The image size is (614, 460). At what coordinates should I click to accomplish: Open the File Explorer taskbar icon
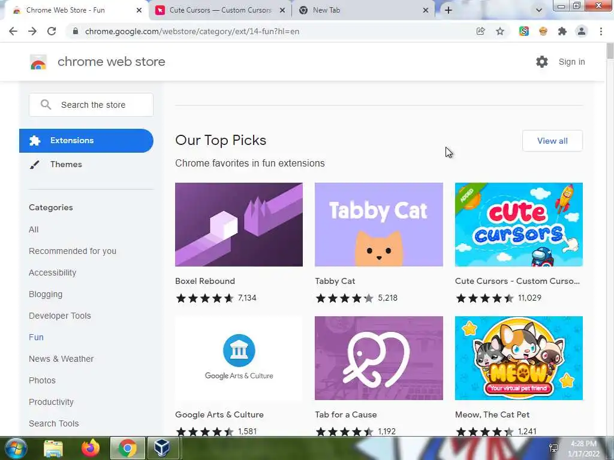click(53, 449)
